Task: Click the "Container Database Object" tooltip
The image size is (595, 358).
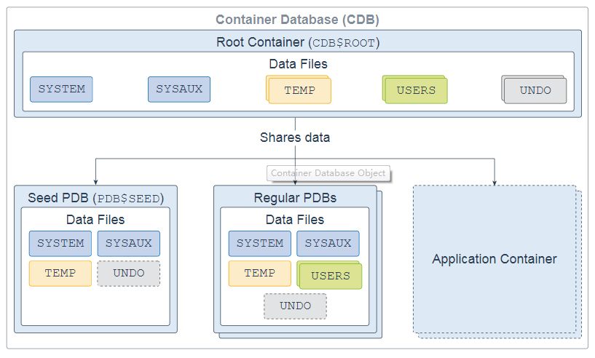Action: point(328,173)
